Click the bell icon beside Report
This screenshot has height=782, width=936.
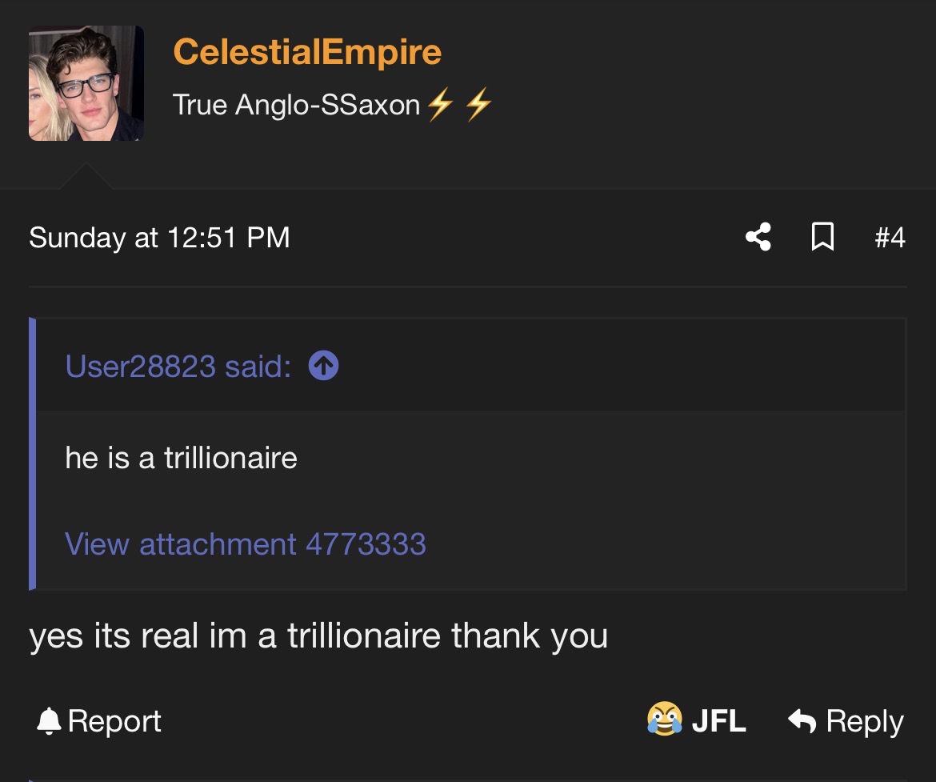coord(48,721)
